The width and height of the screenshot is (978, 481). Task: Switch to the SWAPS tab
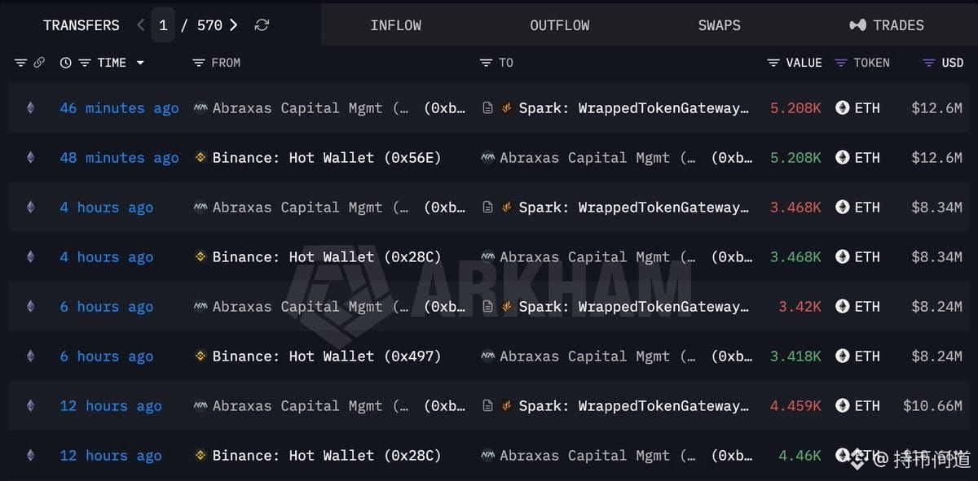[x=719, y=25]
